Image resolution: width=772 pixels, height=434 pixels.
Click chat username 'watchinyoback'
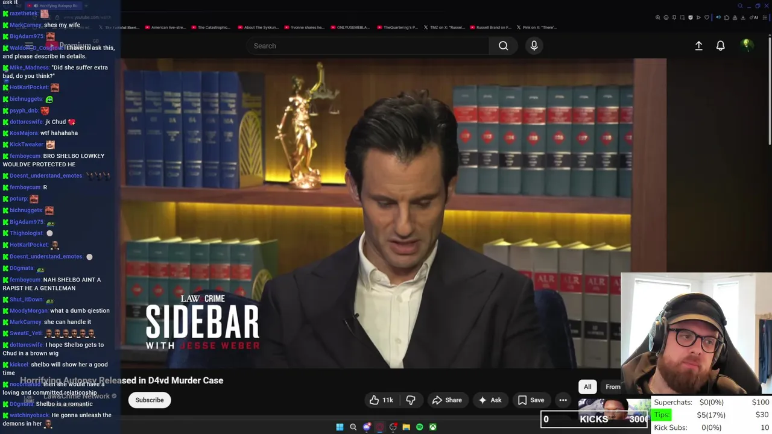click(29, 415)
